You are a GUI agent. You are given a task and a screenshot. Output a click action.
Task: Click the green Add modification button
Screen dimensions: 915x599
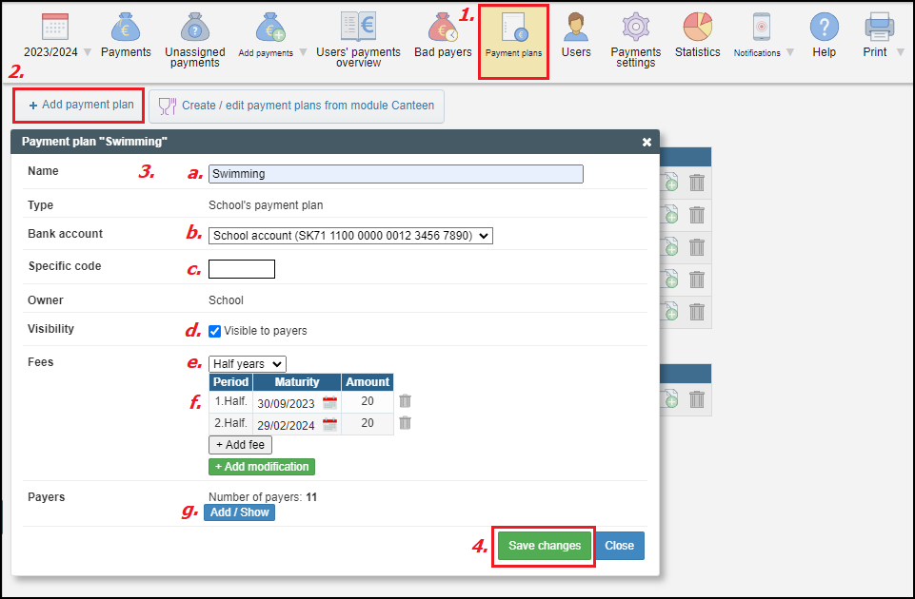coord(262,467)
